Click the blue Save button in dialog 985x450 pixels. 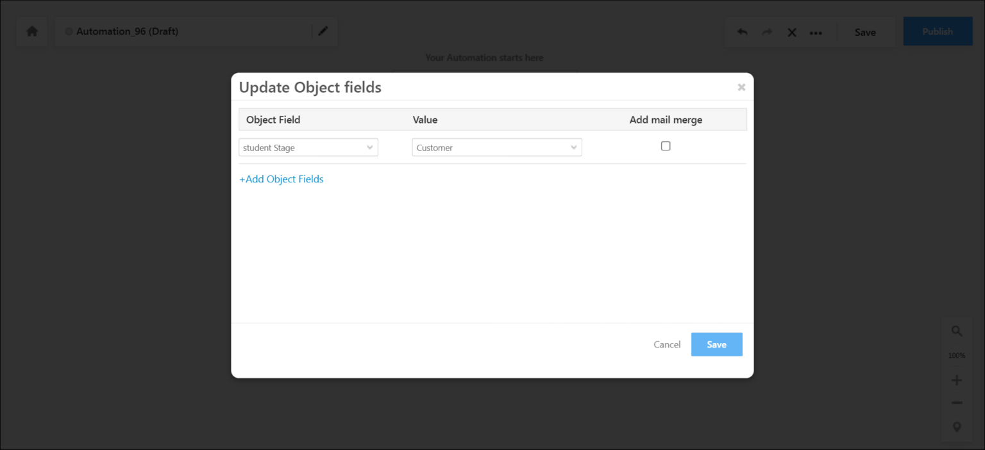pos(717,344)
